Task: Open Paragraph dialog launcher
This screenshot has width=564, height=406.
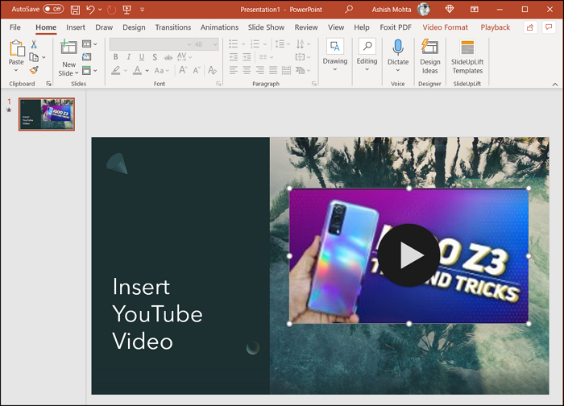Action: (314, 84)
